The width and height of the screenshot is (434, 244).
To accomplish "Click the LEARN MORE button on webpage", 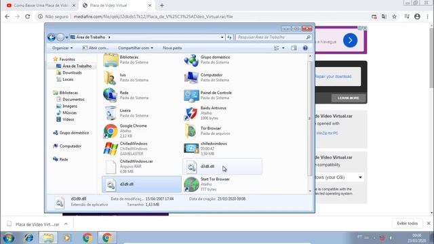I will pyautogui.click(x=348, y=98).
